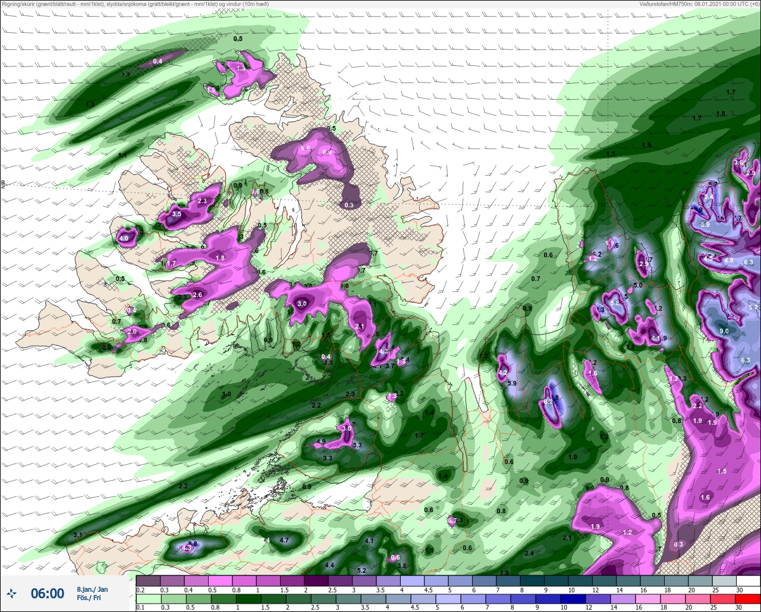Click the 3.7 precipitation value on map
Viewport: 761px width, 612px height.
coord(390,366)
